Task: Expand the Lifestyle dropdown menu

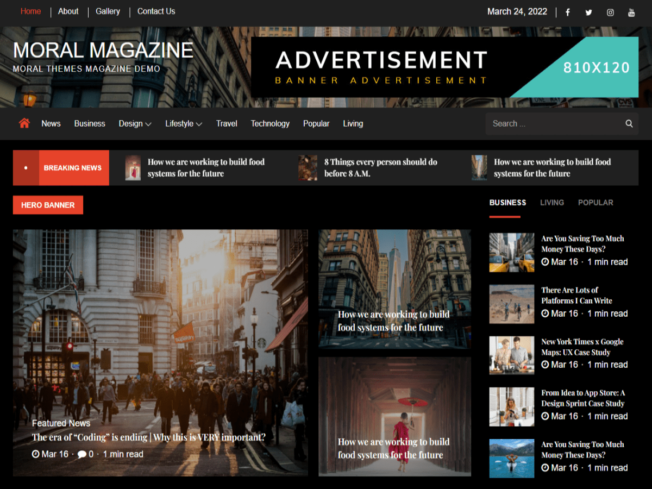Action: pos(183,123)
